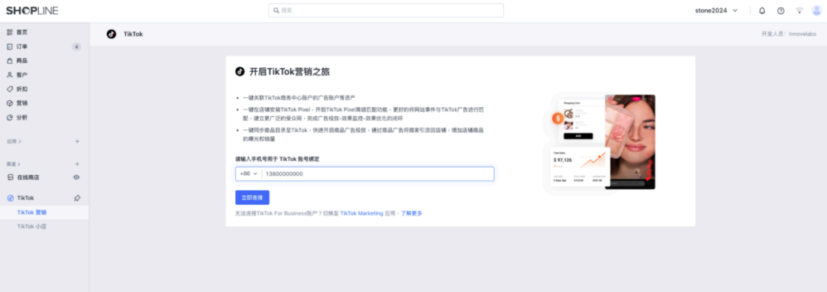Image resolution: width=827 pixels, height=292 pixels.
Task: Click the 折扣 discount tag icon
Action: [9, 89]
